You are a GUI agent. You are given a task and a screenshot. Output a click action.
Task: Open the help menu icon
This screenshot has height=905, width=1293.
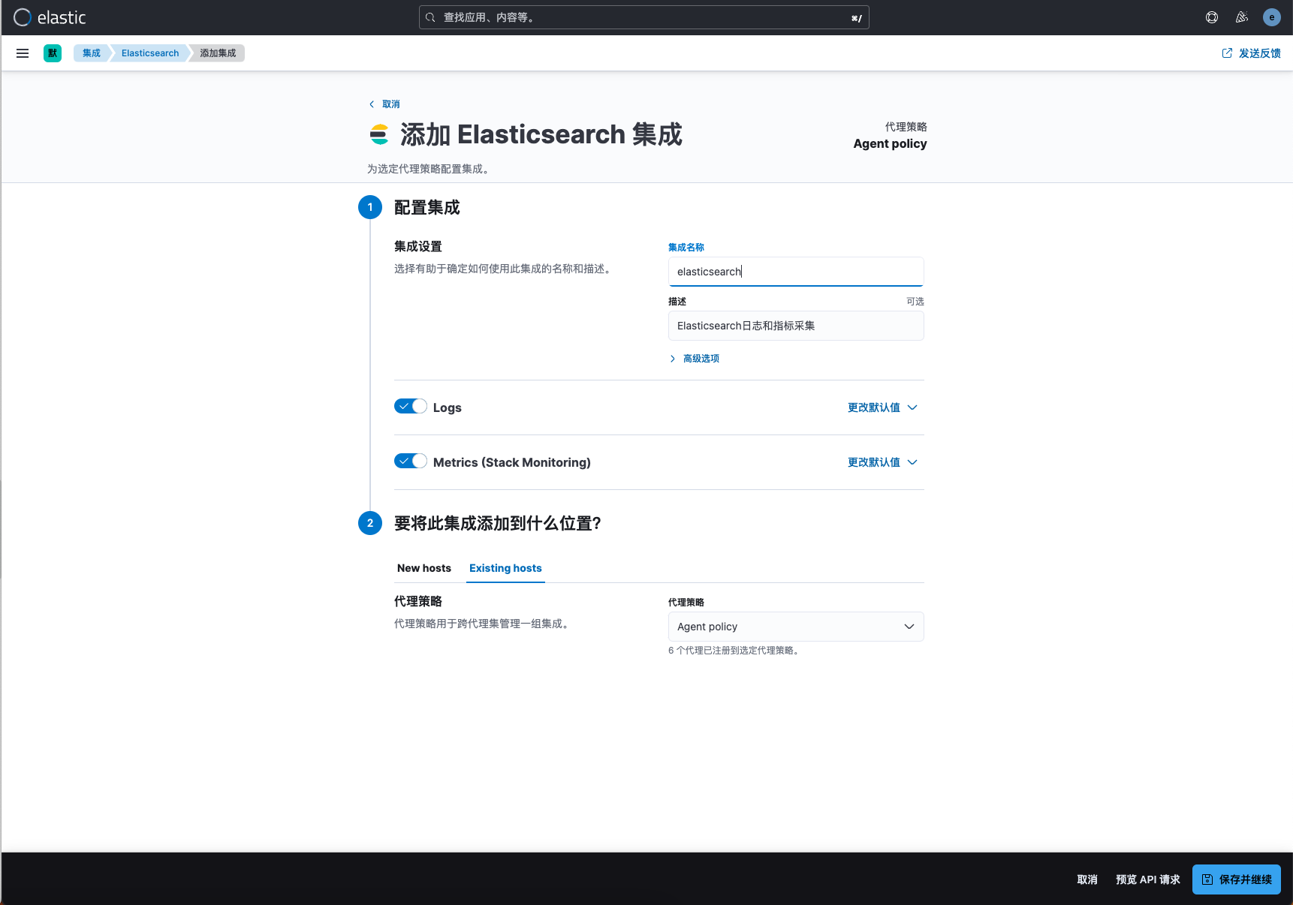(x=1212, y=17)
